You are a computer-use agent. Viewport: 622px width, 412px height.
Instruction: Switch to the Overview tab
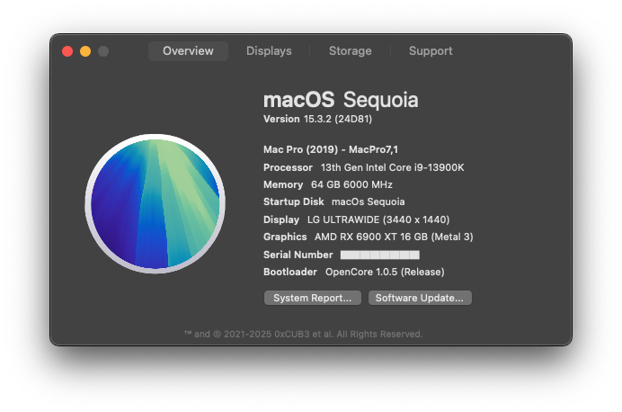coord(188,51)
